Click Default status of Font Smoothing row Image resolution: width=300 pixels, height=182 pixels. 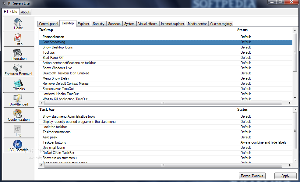coord(246,42)
